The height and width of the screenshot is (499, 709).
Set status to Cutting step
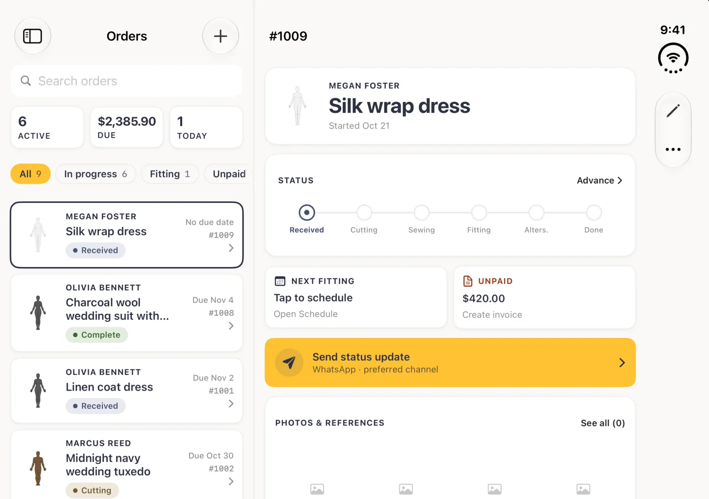pos(364,213)
